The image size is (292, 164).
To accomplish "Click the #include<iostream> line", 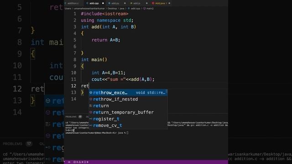I will (x=104, y=14).
